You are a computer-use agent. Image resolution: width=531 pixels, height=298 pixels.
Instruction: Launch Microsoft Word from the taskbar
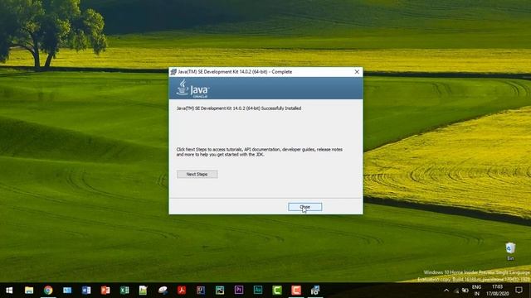tap(86, 291)
